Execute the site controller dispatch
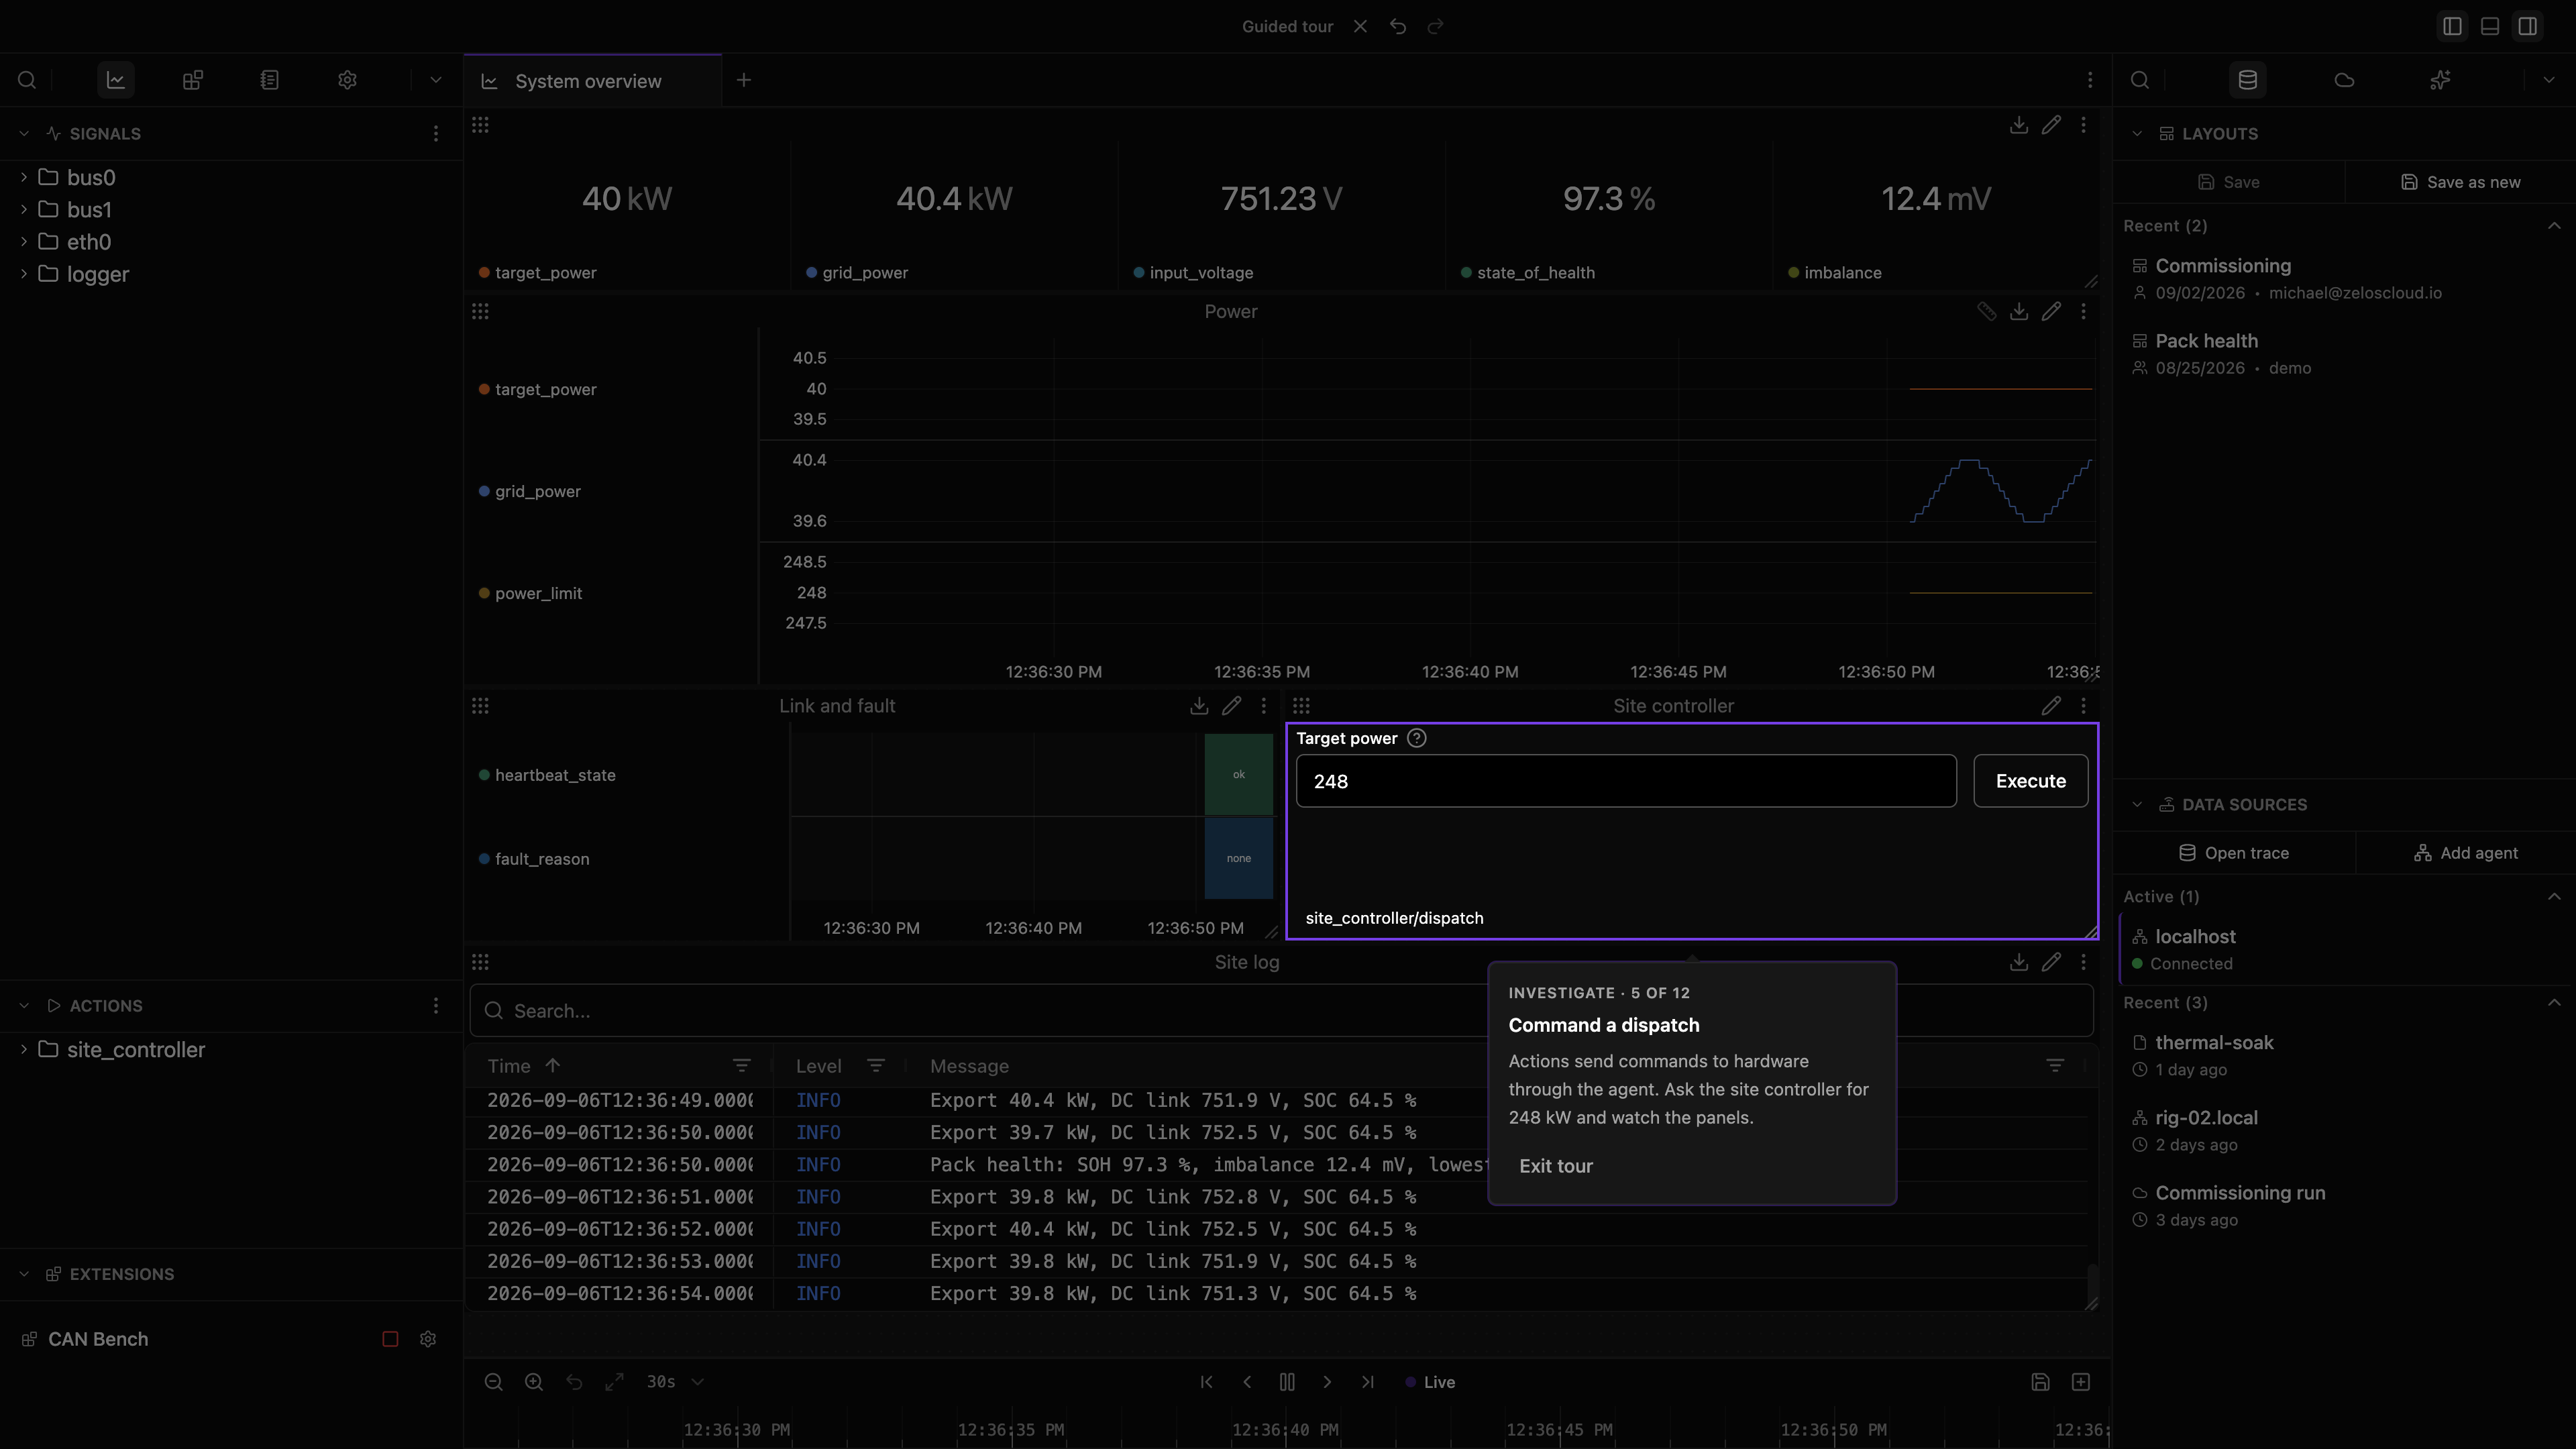2576x1449 pixels. click(2030, 781)
